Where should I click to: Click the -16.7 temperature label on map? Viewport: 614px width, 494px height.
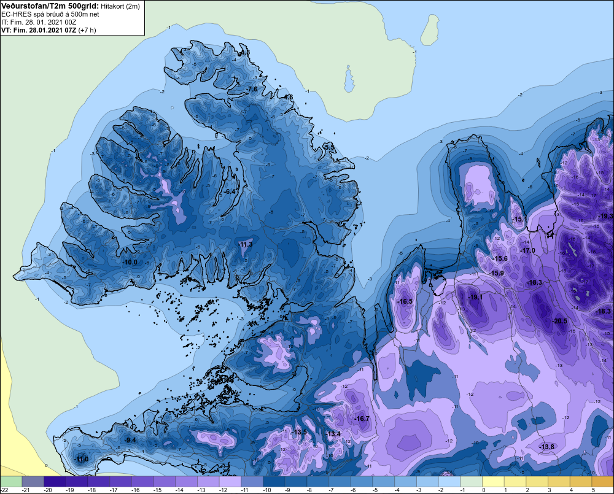362,419
